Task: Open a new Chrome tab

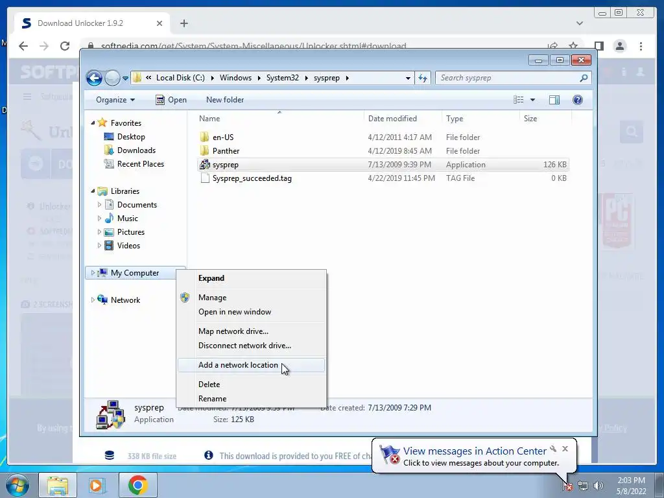Action: pyautogui.click(x=184, y=23)
